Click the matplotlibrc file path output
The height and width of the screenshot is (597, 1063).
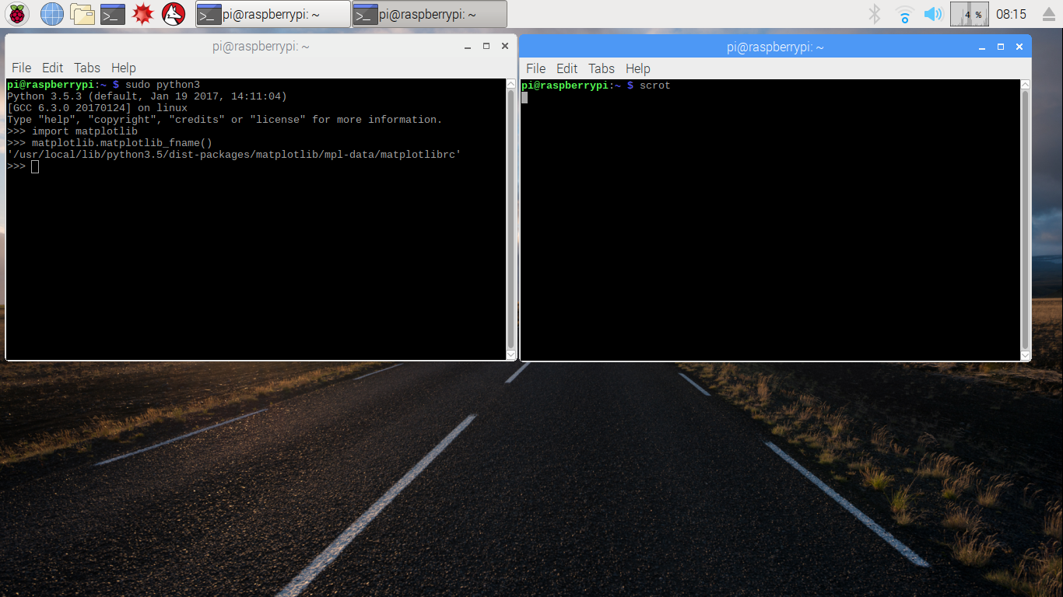234,155
